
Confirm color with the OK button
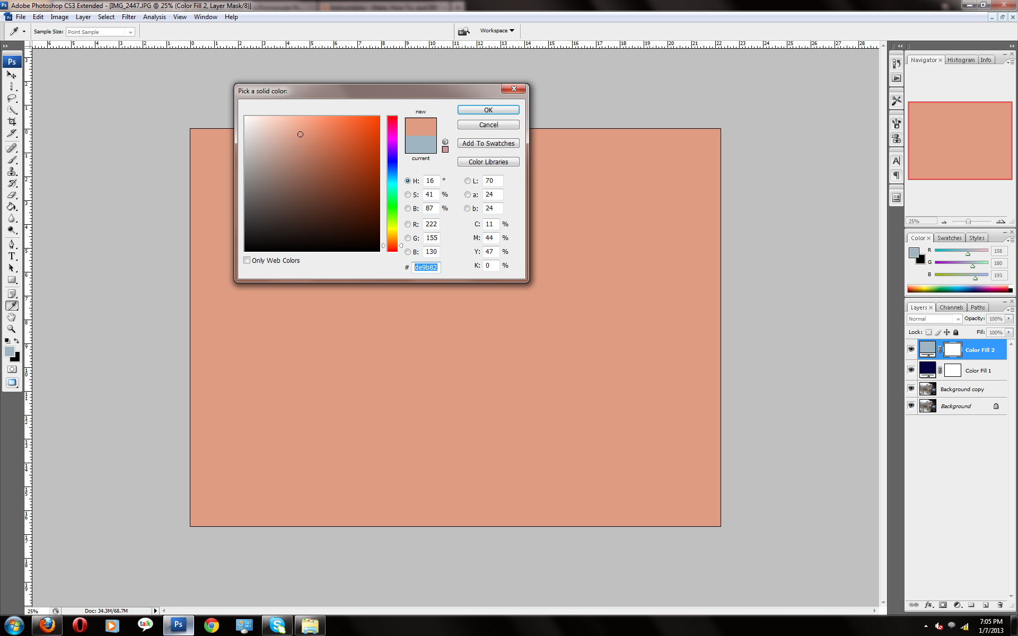tap(488, 110)
